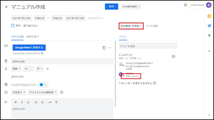Open Google Tasks in side panel
The height and width of the screenshot is (120, 214).
tap(209, 26)
